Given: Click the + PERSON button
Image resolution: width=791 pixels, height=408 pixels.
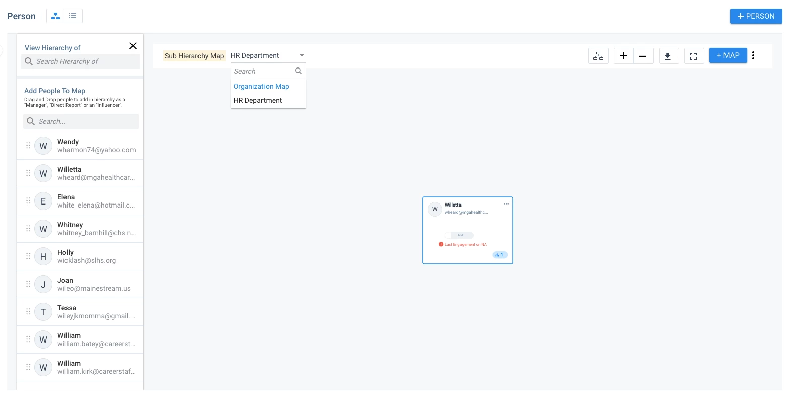Looking at the screenshot, I should click(756, 16).
